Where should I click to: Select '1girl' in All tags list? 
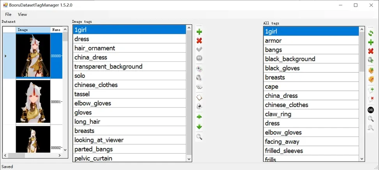pos(311,32)
